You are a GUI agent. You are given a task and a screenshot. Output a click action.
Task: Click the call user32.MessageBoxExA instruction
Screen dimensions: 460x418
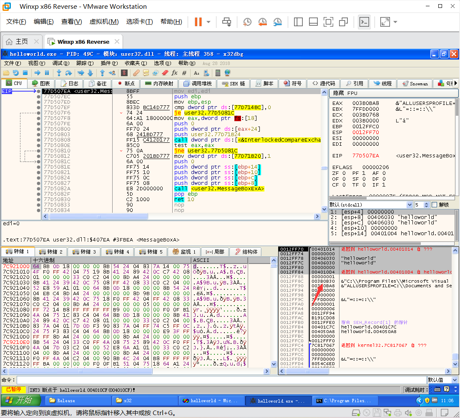[219, 189]
